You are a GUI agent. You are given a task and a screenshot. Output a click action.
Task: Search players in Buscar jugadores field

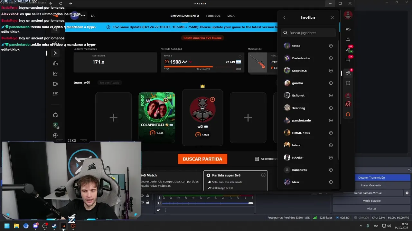[x=308, y=33]
